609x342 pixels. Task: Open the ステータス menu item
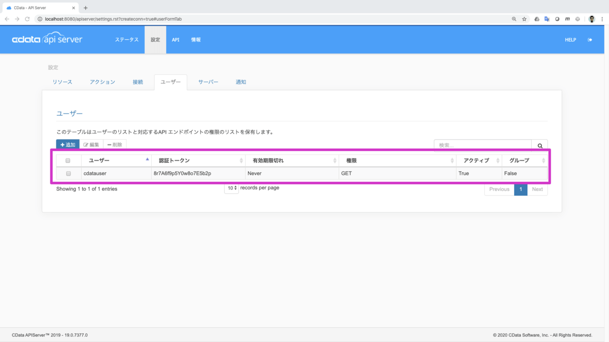(x=126, y=40)
